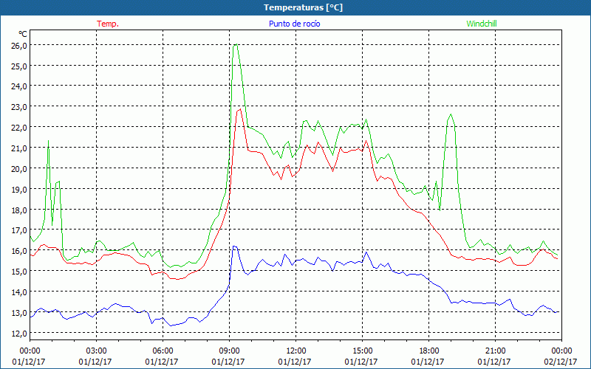The width and height of the screenshot is (591, 369).
Task: Click the 03:00 time label on x-axis
Action: 96,351
